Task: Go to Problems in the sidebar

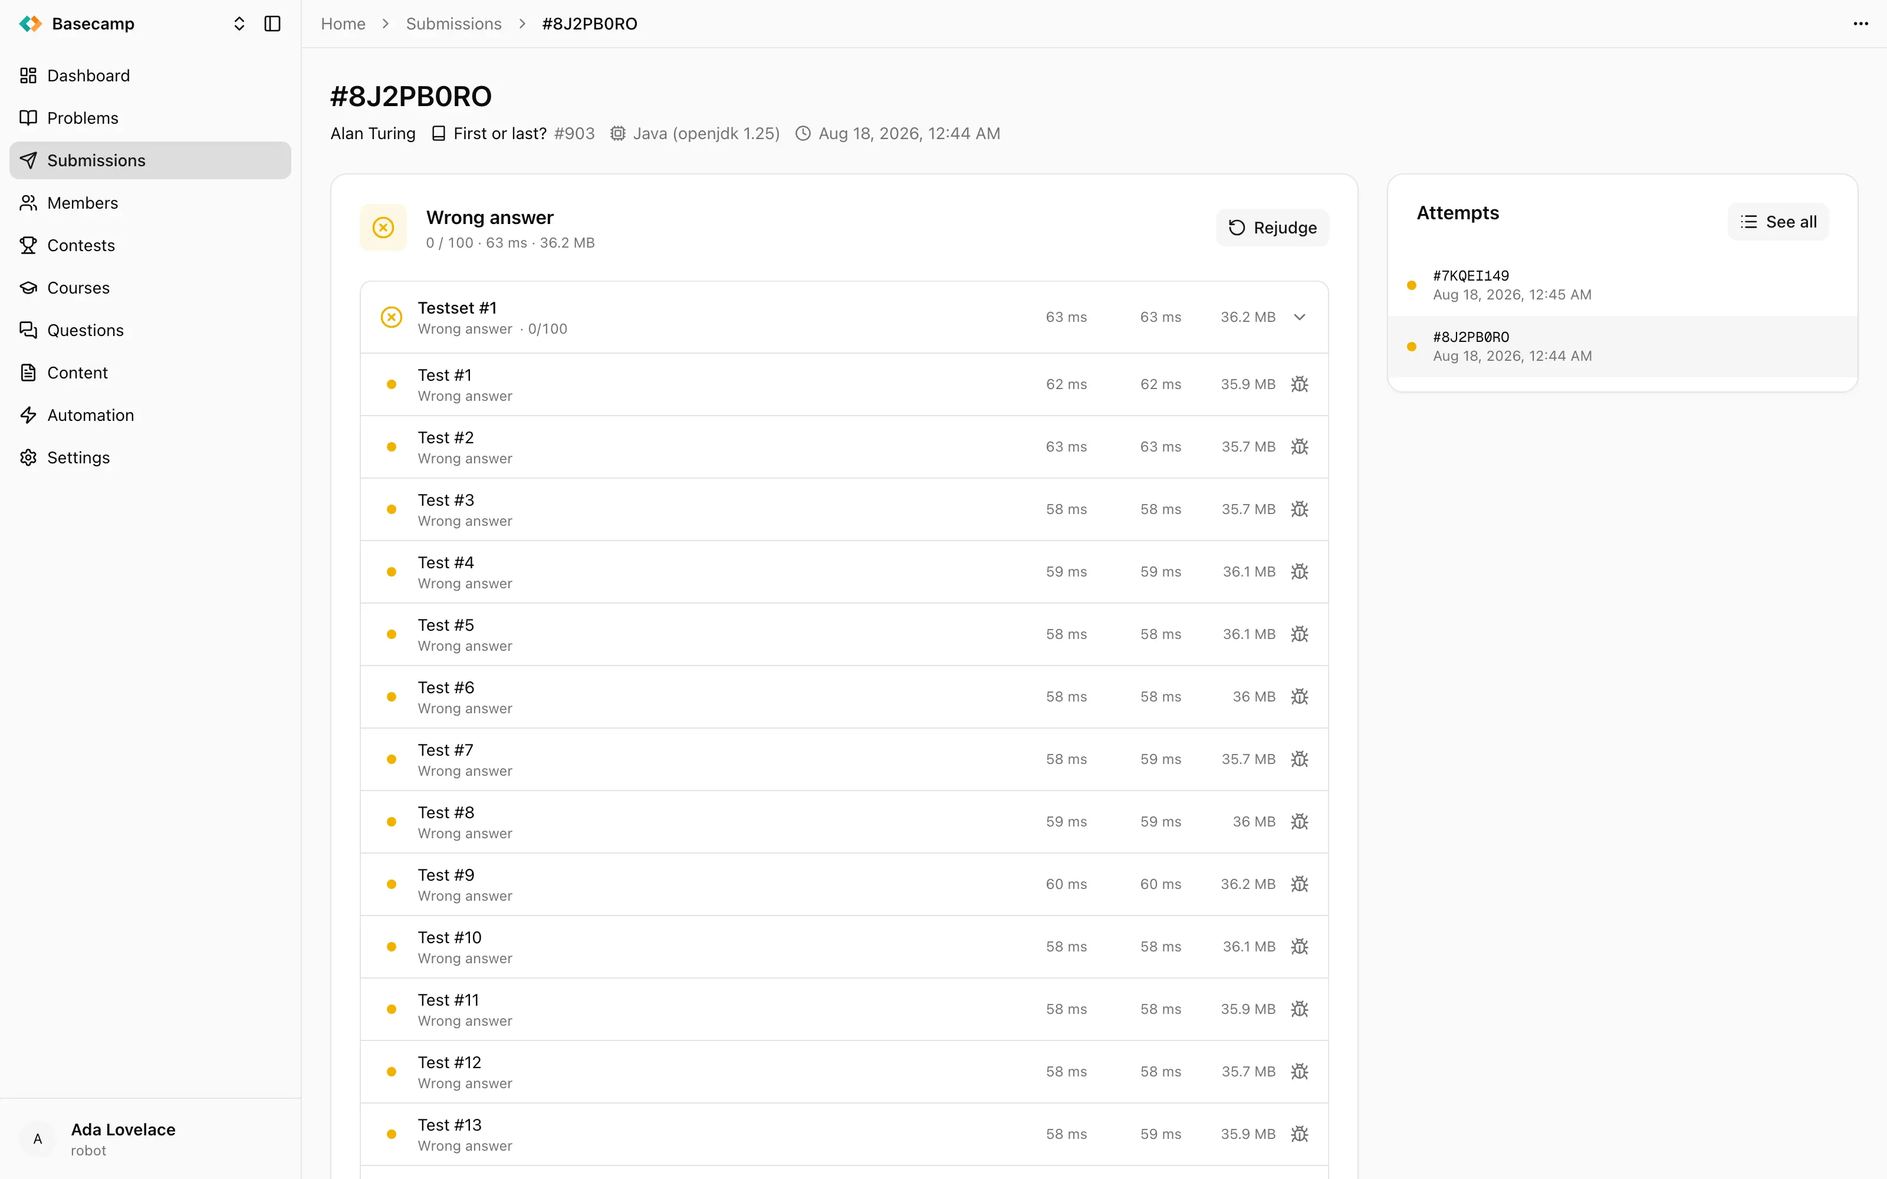Action: [150, 118]
